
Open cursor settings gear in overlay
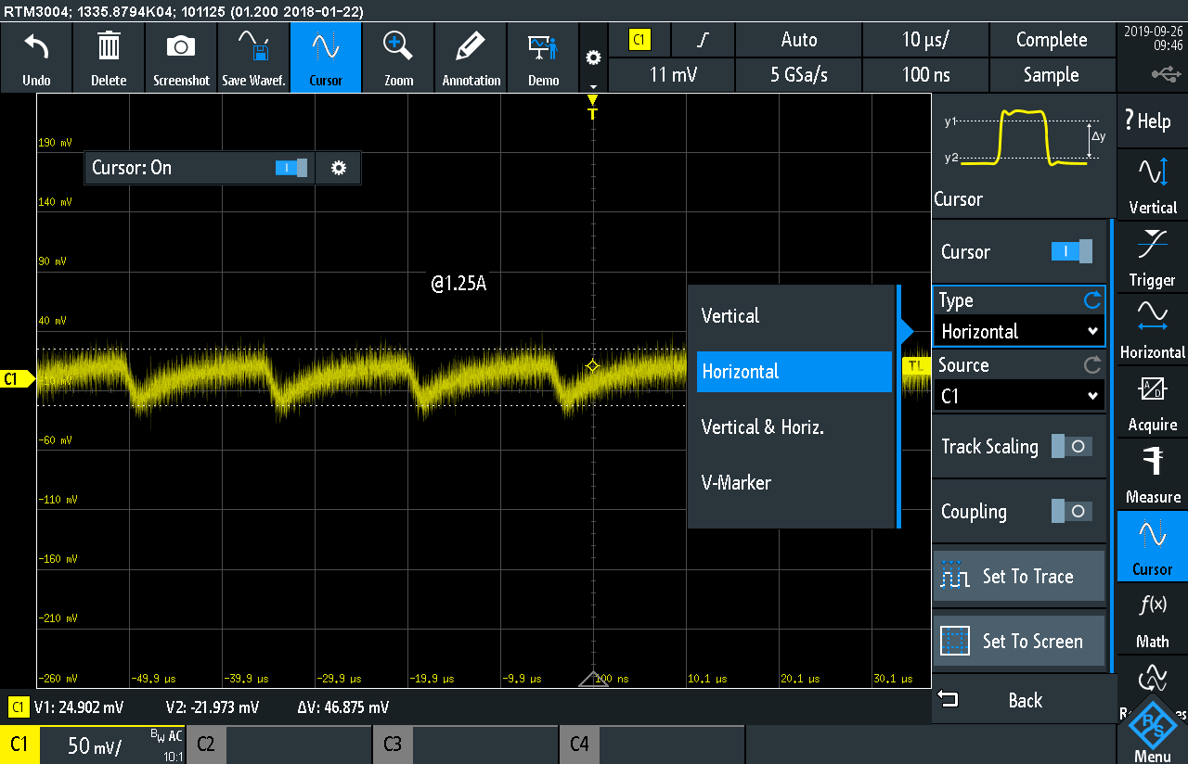(339, 168)
